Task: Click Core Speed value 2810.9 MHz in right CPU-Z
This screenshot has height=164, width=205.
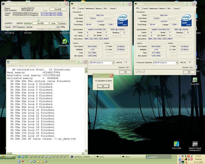Action: (x=156, y=46)
